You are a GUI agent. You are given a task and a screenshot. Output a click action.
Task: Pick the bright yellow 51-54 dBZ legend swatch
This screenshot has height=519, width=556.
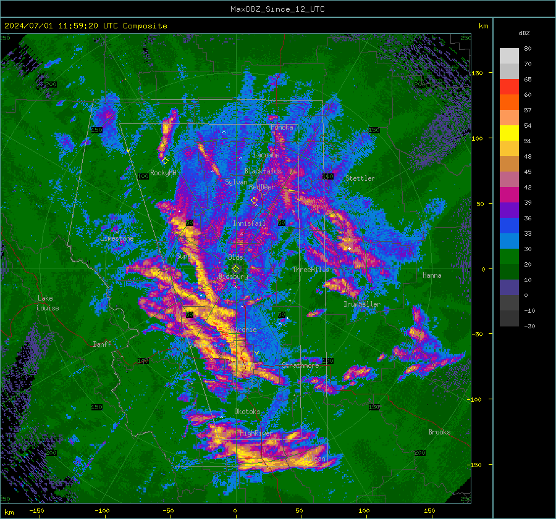point(509,133)
